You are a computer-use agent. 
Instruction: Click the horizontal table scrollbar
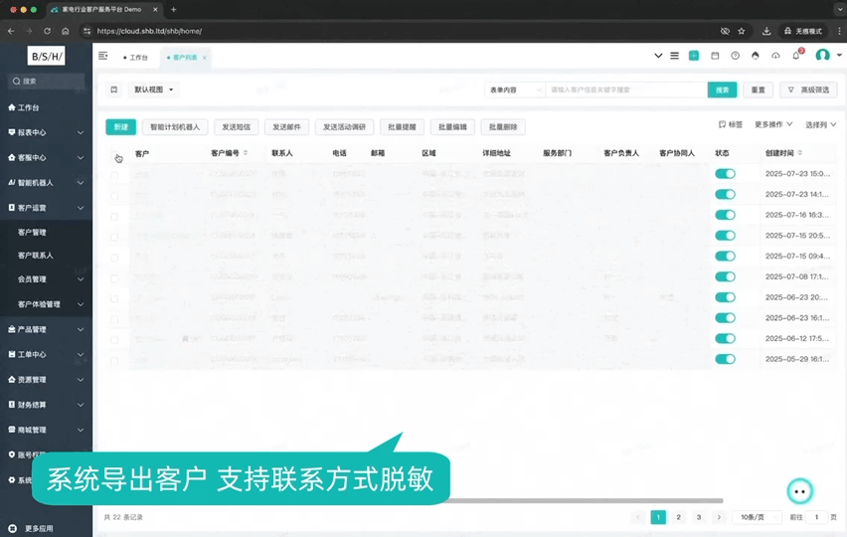[587, 501]
